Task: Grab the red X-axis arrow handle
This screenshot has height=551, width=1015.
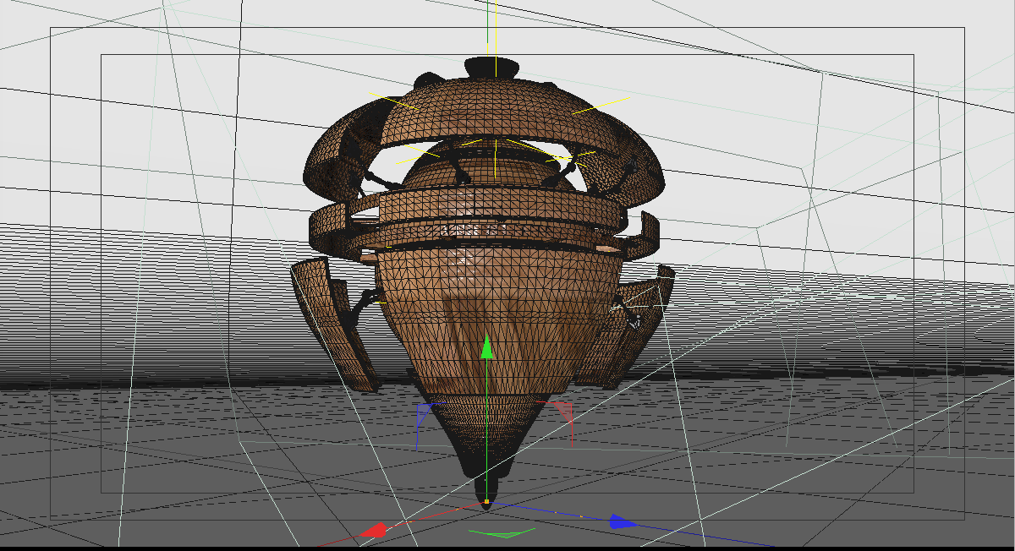Action: [373, 531]
